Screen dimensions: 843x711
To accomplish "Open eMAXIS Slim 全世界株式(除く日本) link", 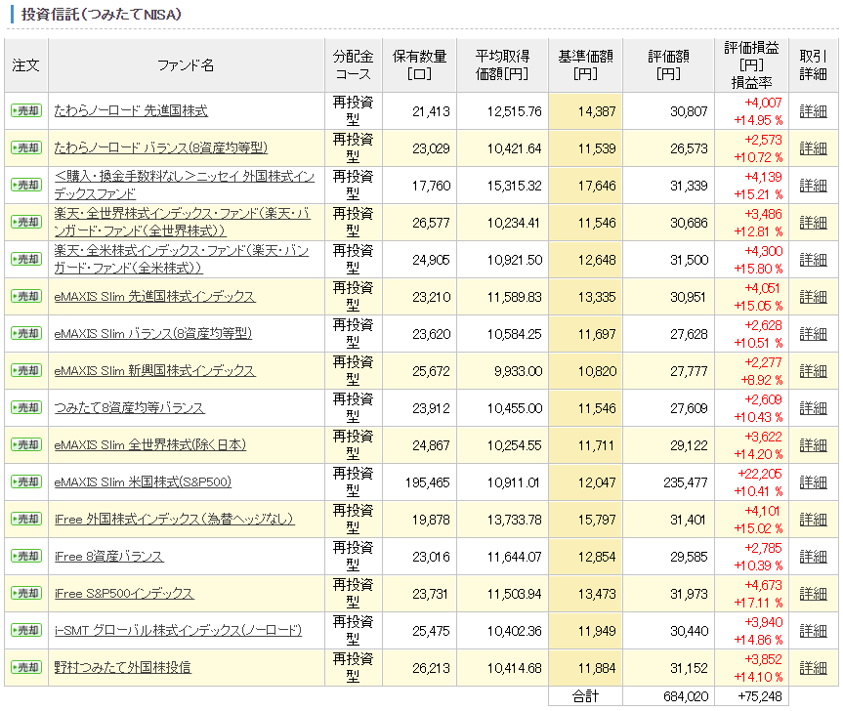I will (150, 444).
